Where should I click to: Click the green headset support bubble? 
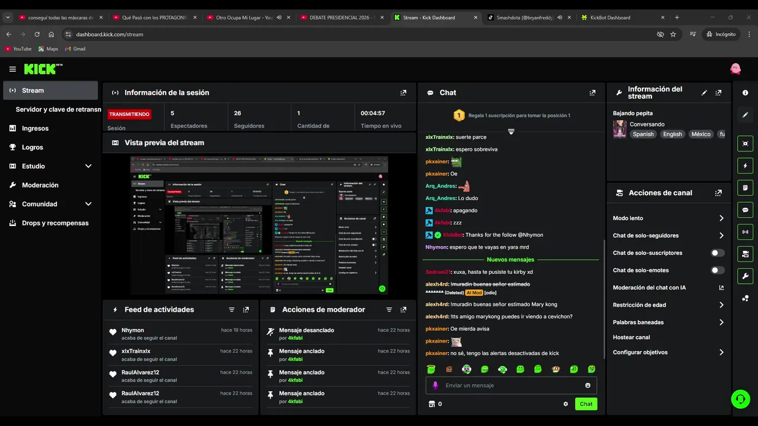740,399
